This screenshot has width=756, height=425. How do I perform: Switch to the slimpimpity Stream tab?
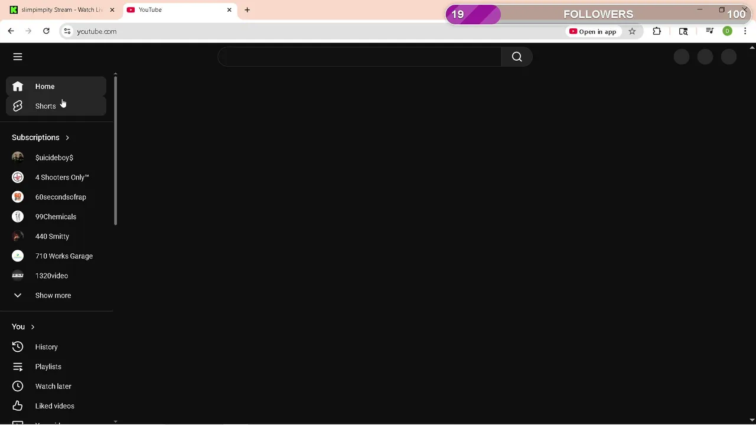(x=61, y=10)
